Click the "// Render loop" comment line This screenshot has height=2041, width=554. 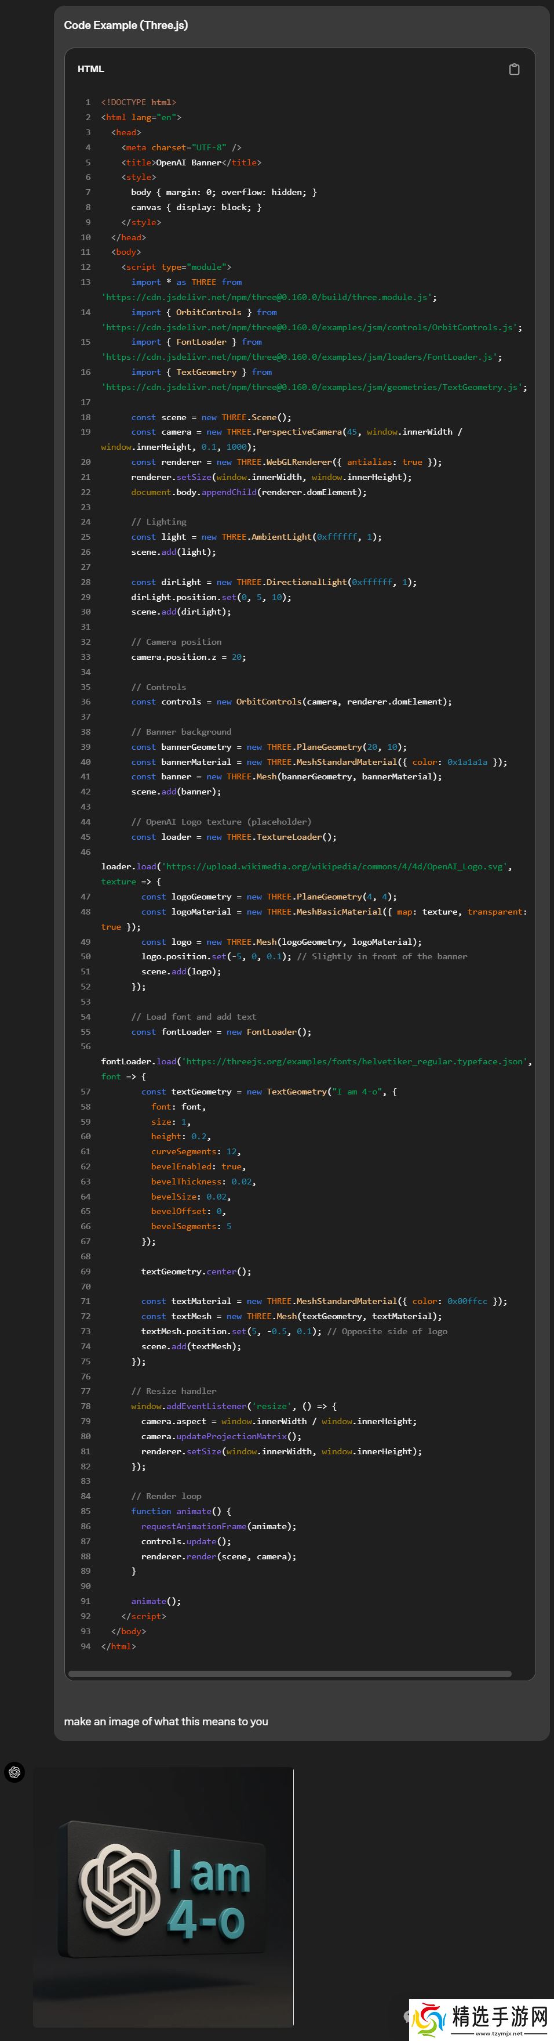tap(166, 1496)
